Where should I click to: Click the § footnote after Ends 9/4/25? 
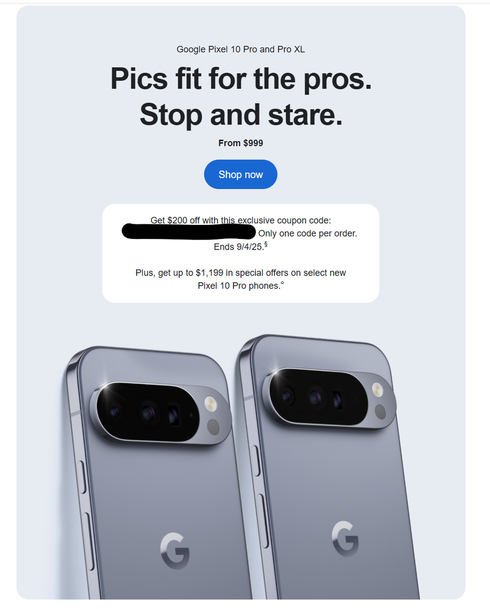pos(266,245)
